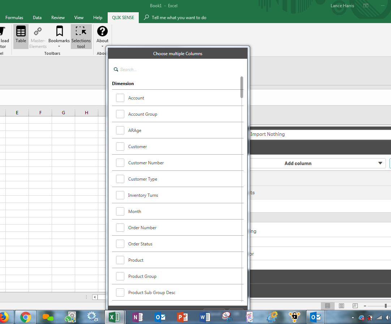Select column header F
This screenshot has height=324, width=391.
40,113
